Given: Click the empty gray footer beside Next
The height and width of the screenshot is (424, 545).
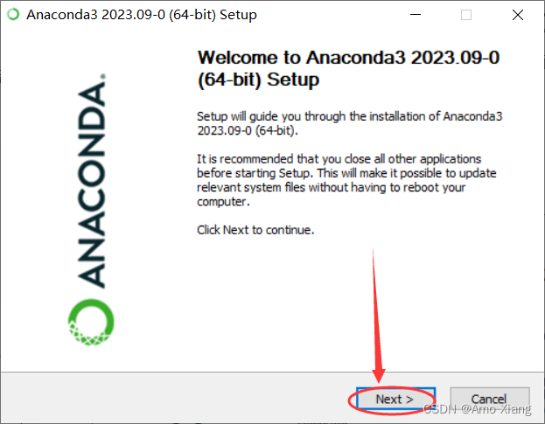Looking at the screenshot, I should pos(174,399).
